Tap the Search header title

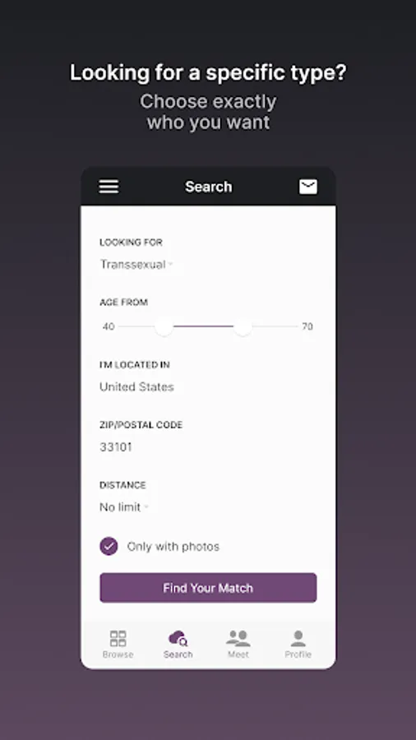tap(209, 187)
